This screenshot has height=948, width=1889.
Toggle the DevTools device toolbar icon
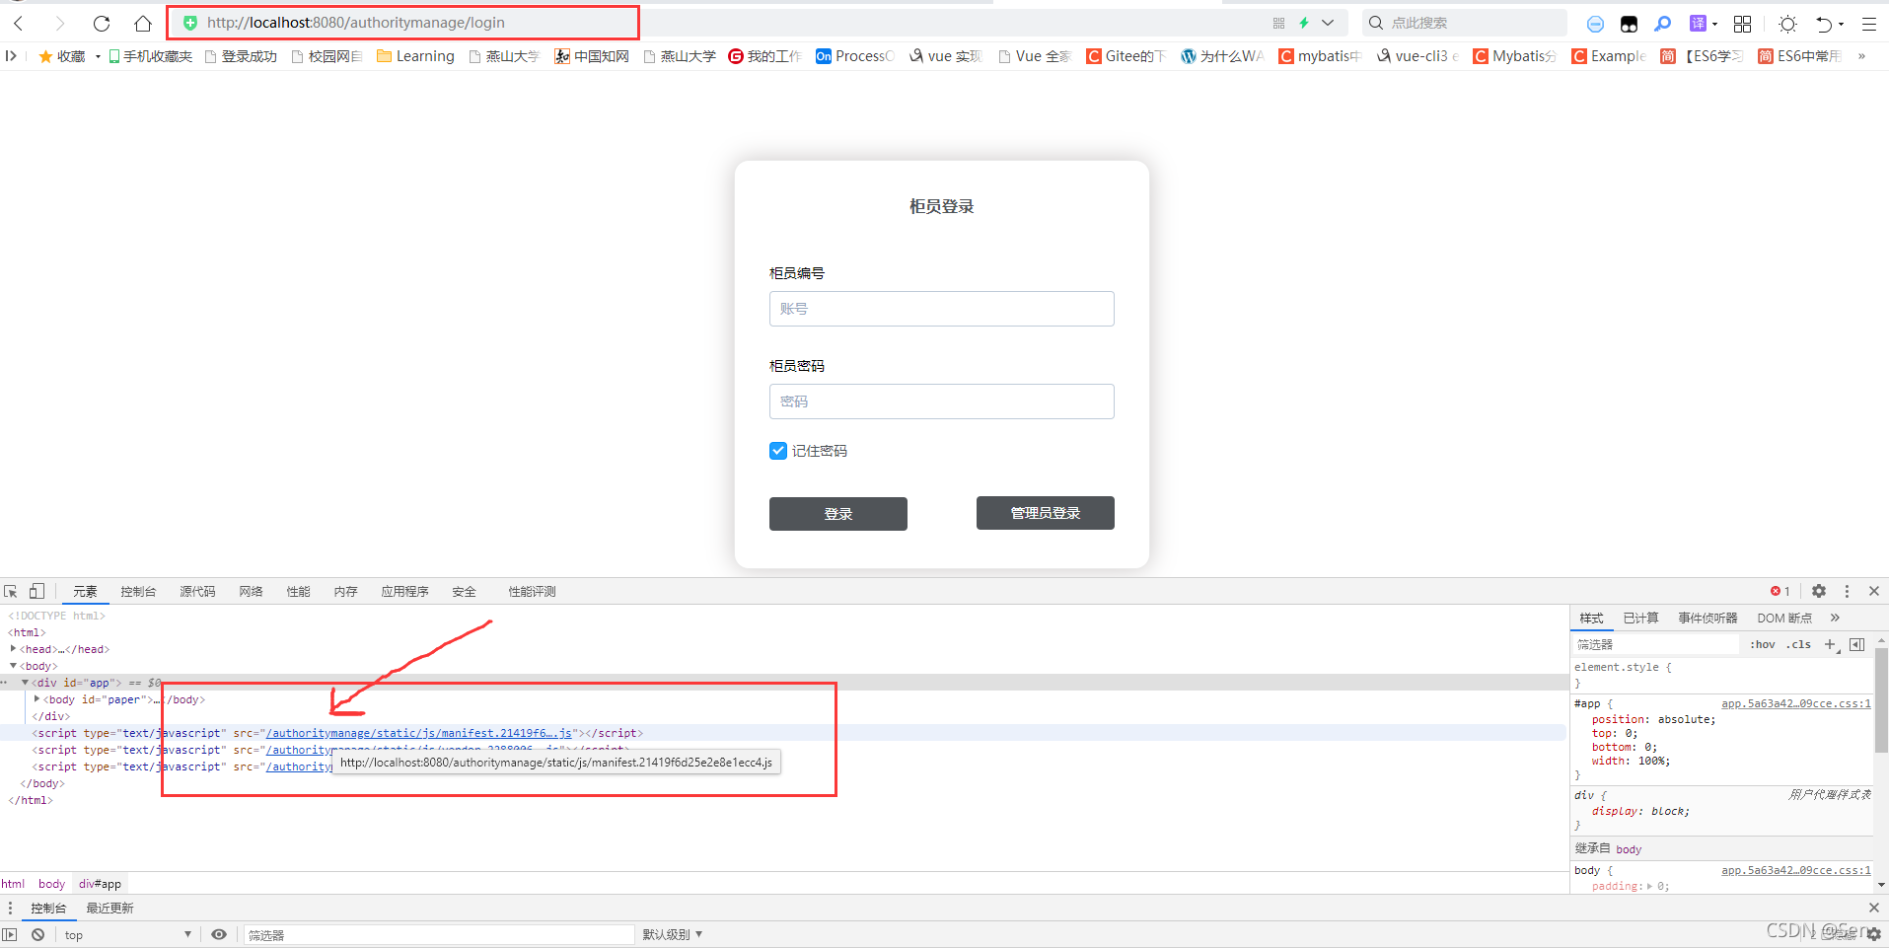(36, 591)
